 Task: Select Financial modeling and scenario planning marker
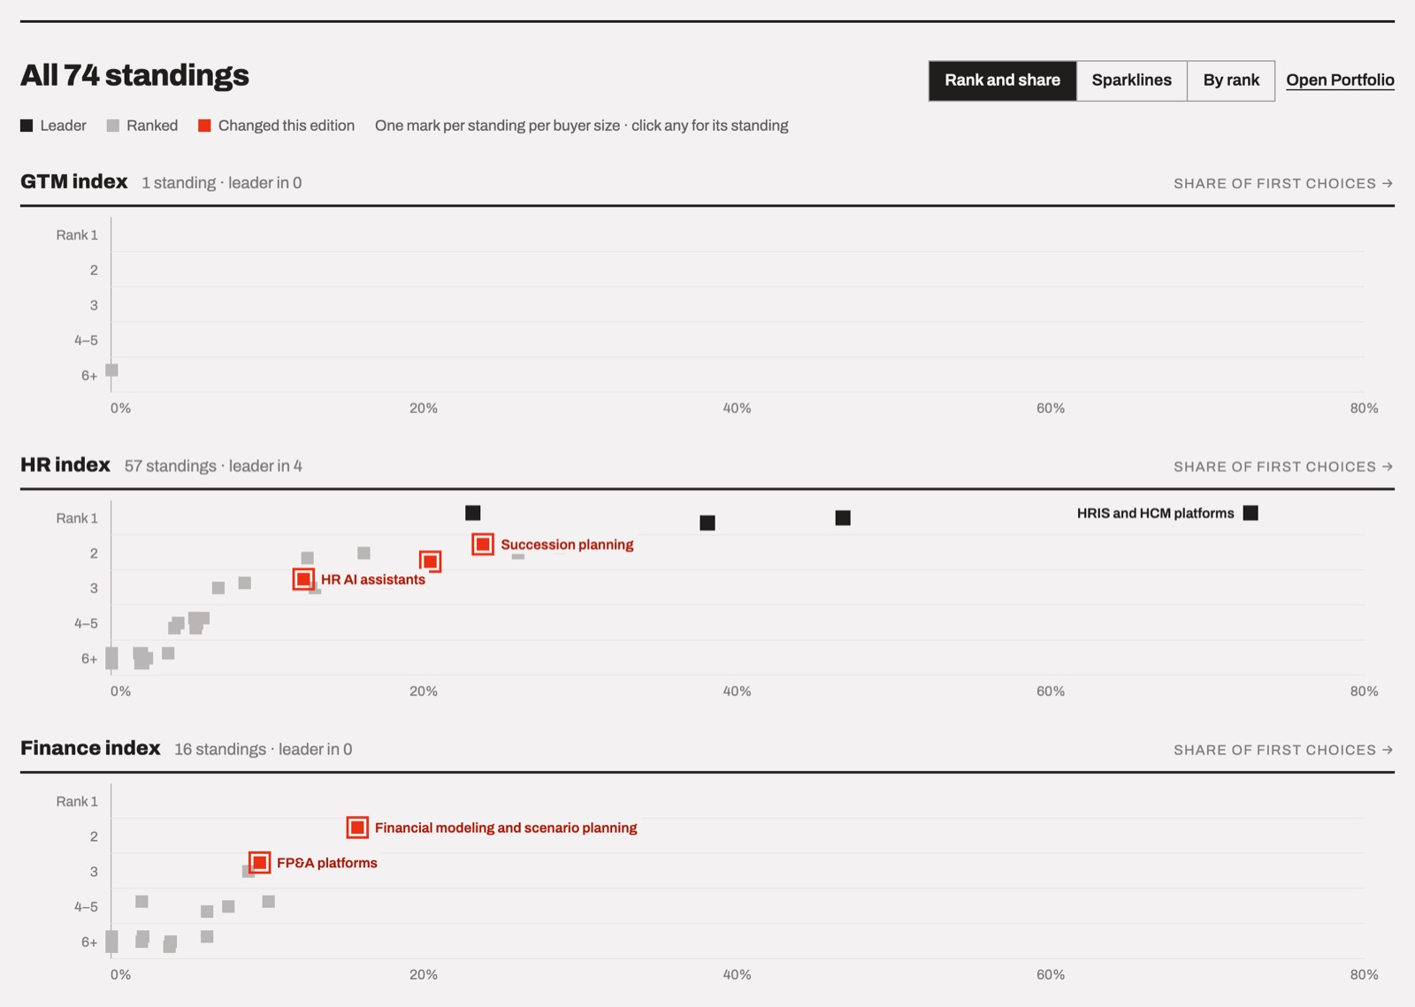[x=357, y=828]
